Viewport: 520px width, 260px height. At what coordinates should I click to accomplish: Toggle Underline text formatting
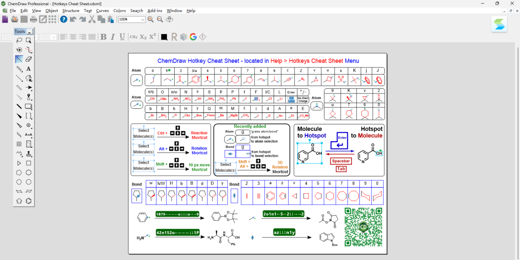click(122, 37)
